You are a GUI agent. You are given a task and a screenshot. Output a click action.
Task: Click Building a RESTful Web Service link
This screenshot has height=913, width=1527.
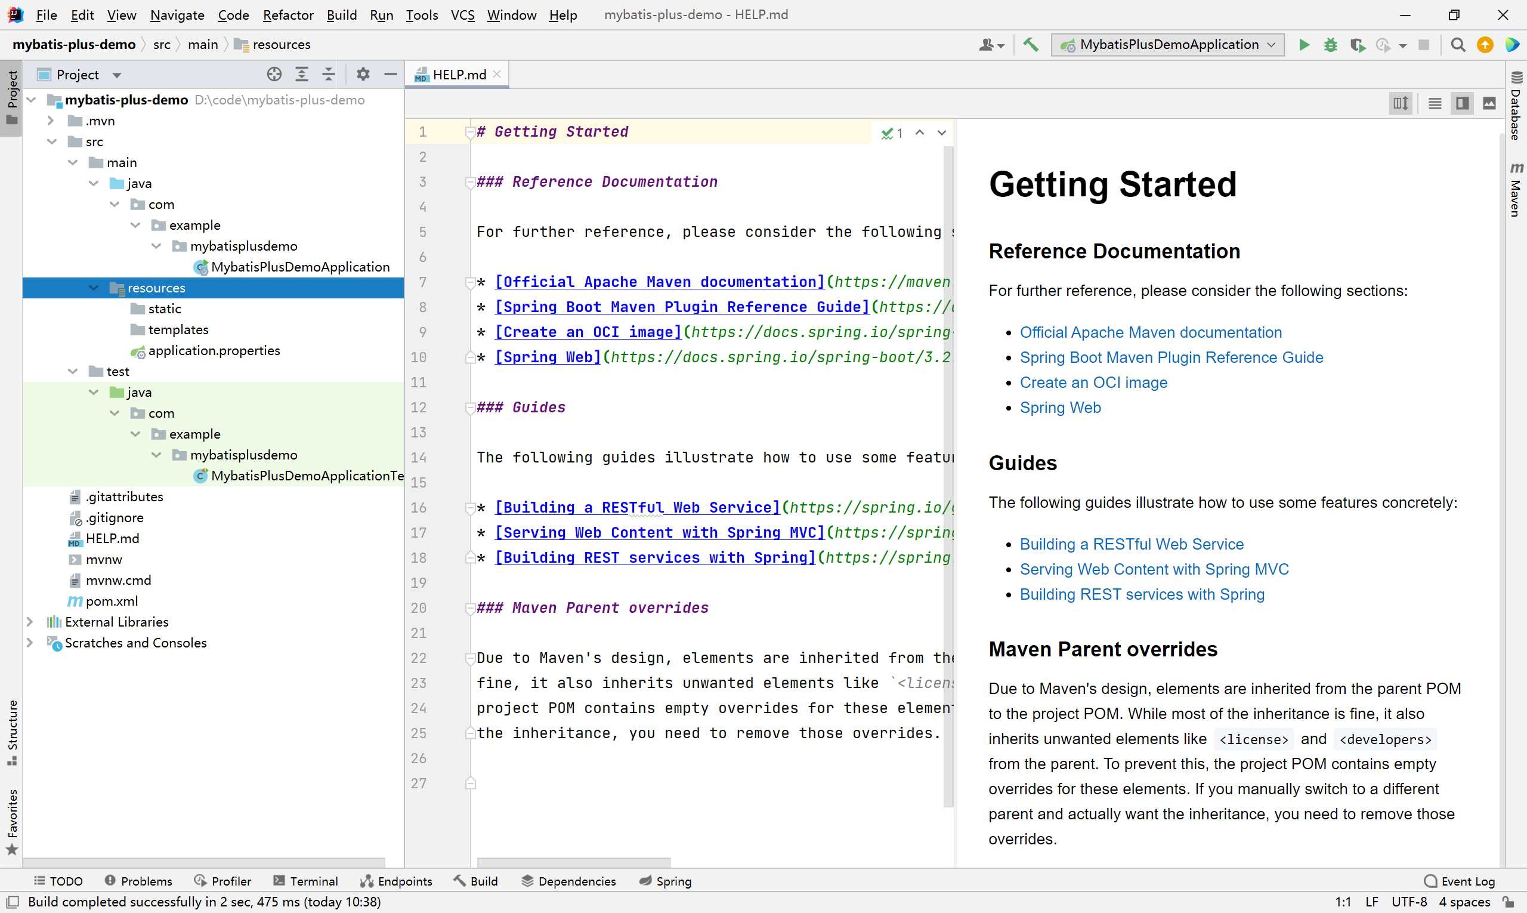click(1130, 544)
